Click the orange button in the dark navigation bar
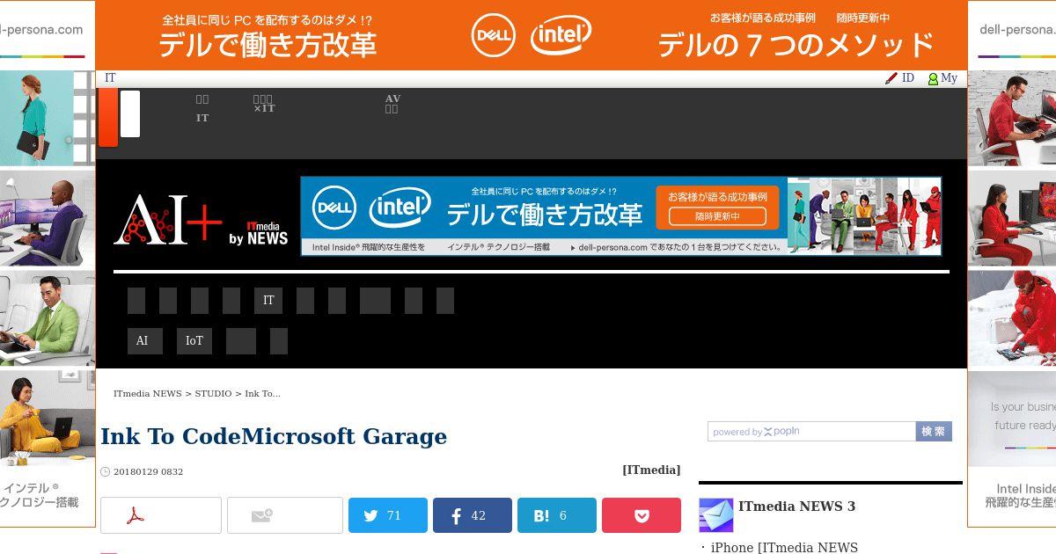1056x554 pixels. pyautogui.click(x=108, y=118)
